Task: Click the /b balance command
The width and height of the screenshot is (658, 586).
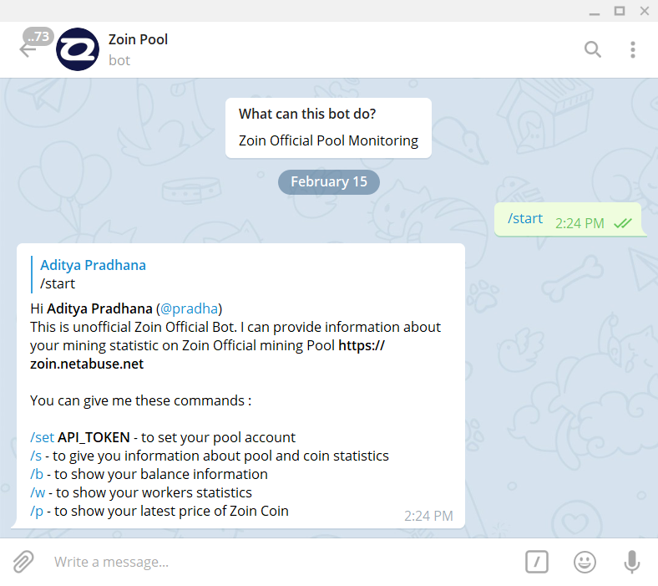Action: 37,474
